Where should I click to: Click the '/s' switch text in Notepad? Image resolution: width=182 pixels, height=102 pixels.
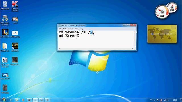coord(83,32)
